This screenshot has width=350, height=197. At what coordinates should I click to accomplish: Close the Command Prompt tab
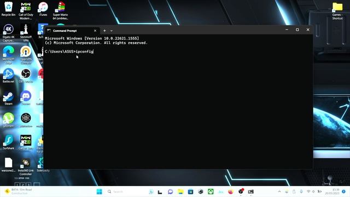(95, 31)
